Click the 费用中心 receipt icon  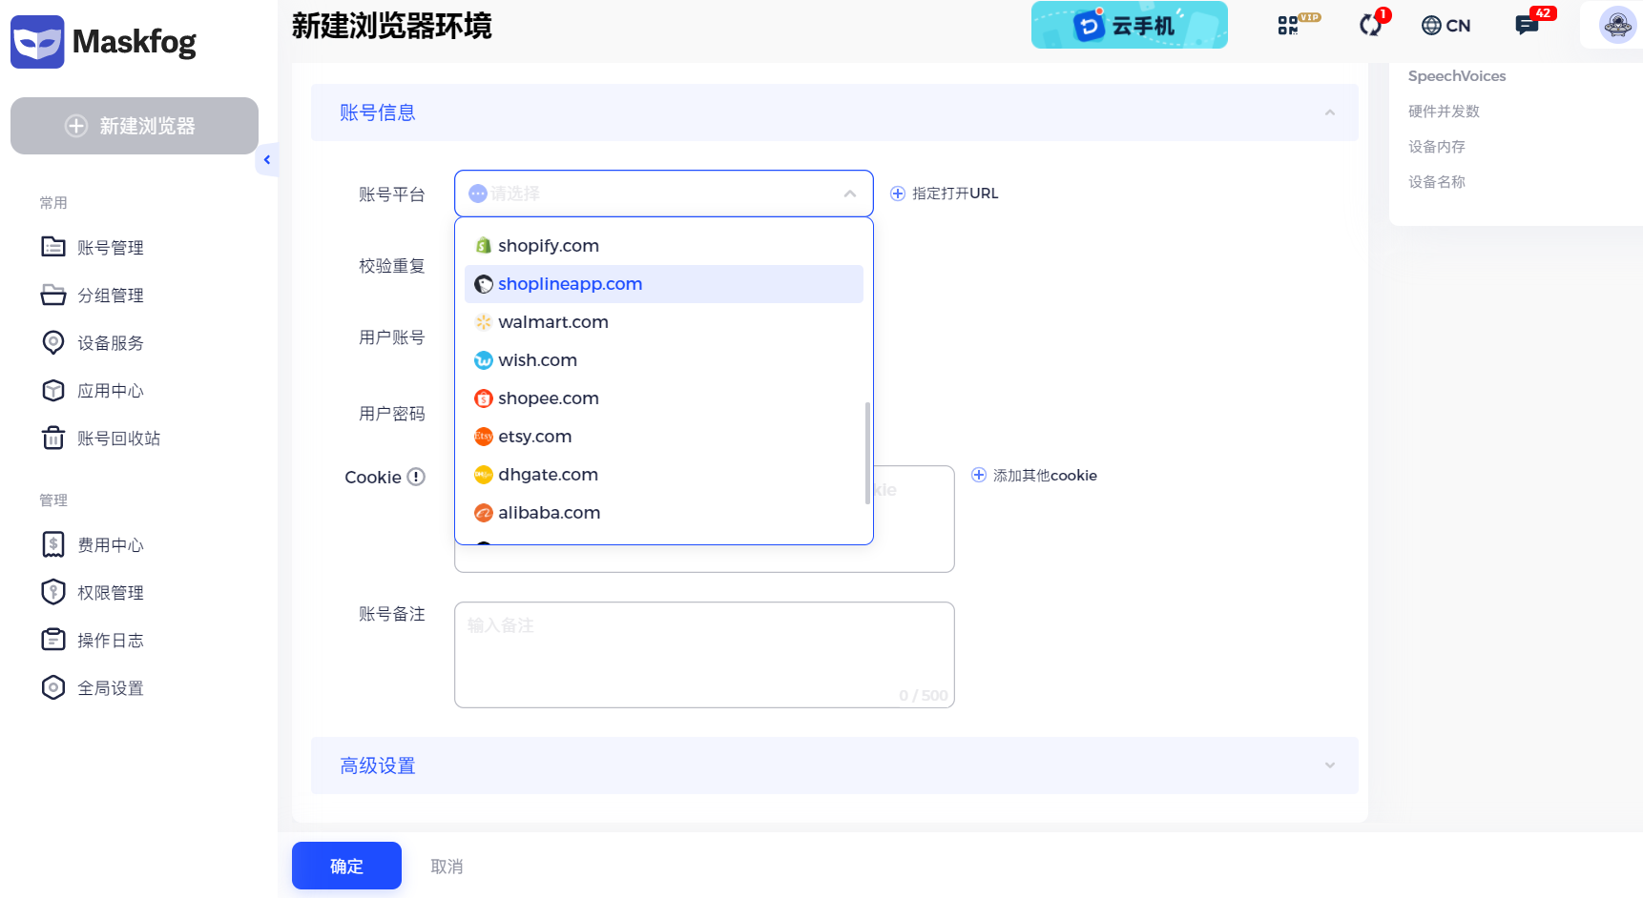click(53, 544)
